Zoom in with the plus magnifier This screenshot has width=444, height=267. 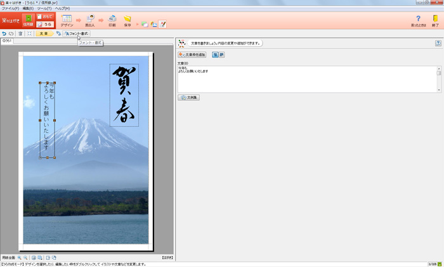point(19,257)
